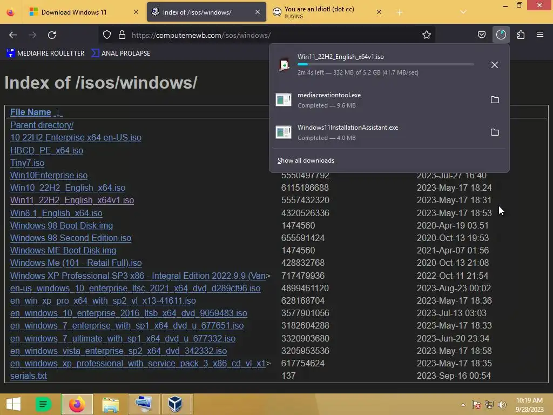
Task: Download Win10_22H2_English_x64.iso
Action: [68, 188]
